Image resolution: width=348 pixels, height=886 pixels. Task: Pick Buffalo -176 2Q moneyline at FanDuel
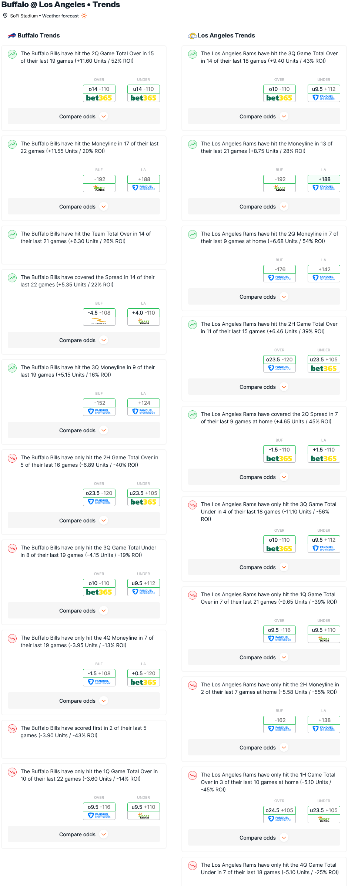[280, 273]
